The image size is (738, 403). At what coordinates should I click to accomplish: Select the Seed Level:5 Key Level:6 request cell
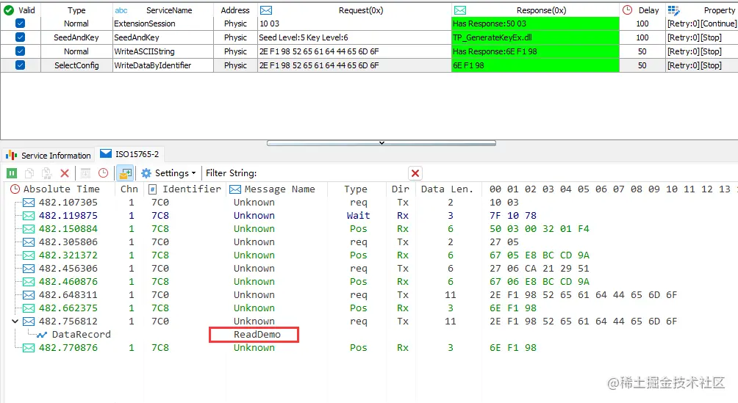(354, 37)
